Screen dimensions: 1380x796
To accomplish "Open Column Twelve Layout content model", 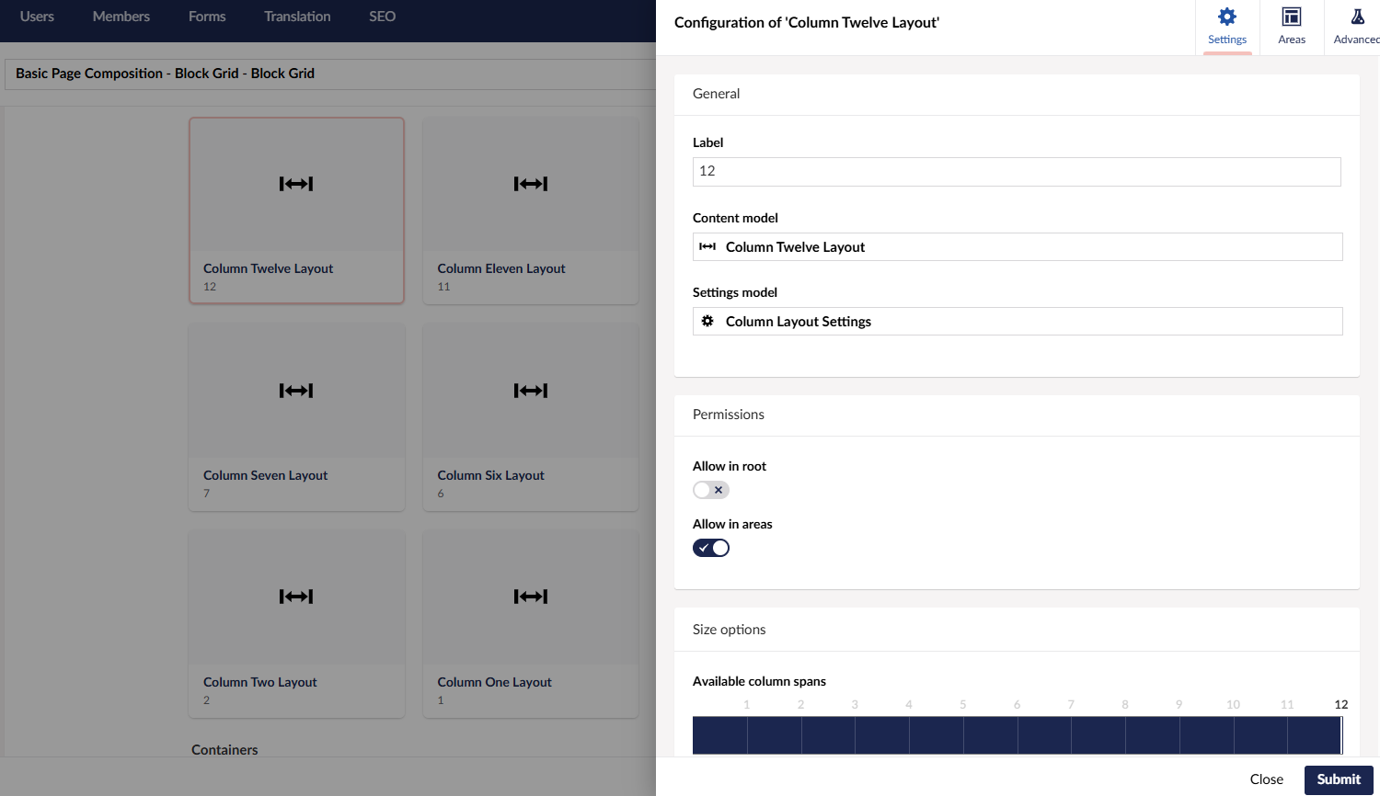I will tap(1018, 246).
